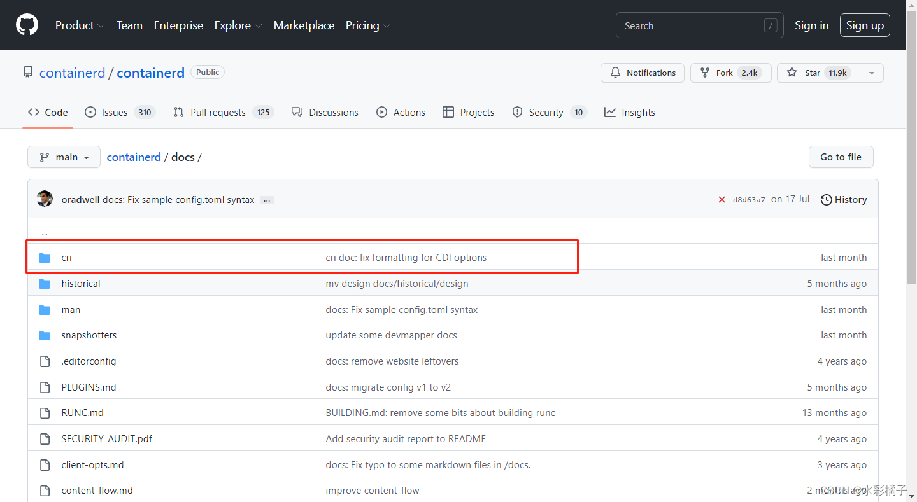
Task: Click the bell icon in Notifications
Action: [615, 73]
